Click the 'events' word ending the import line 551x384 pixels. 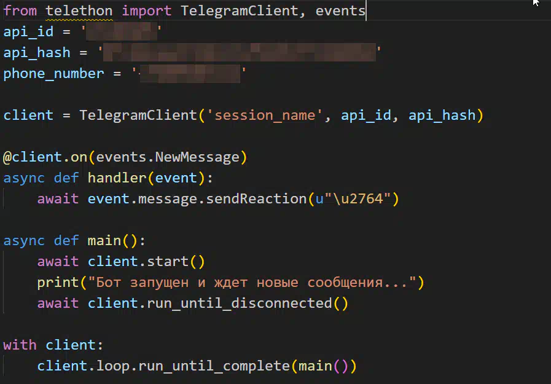click(340, 11)
